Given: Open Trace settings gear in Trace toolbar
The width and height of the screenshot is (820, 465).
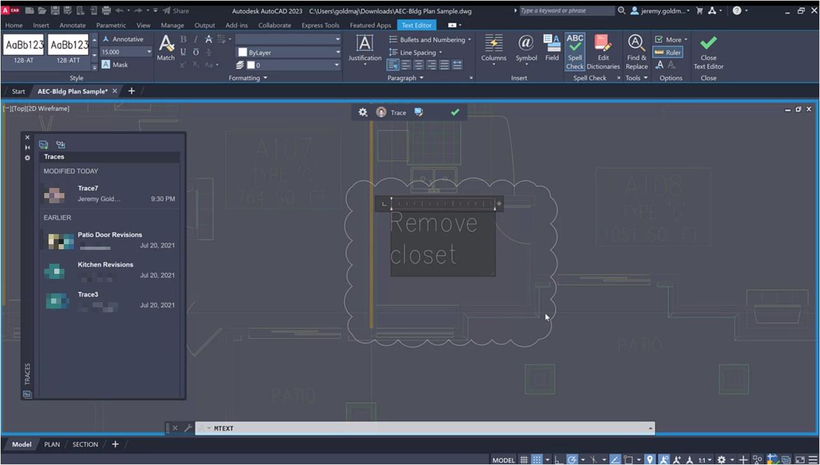Looking at the screenshot, I should (x=362, y=112).
